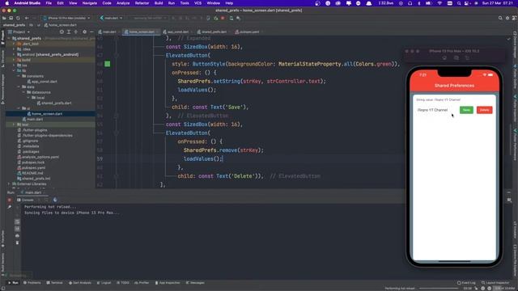Click the hot reload lightning icon in the top toolbar
518x291 pixels.
216,18
